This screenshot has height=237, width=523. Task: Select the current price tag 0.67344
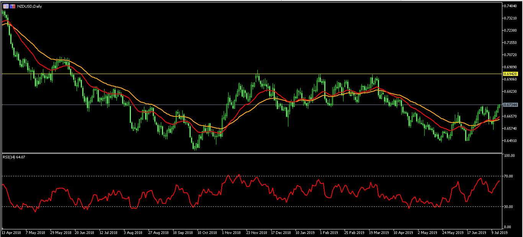coord(510,105)
